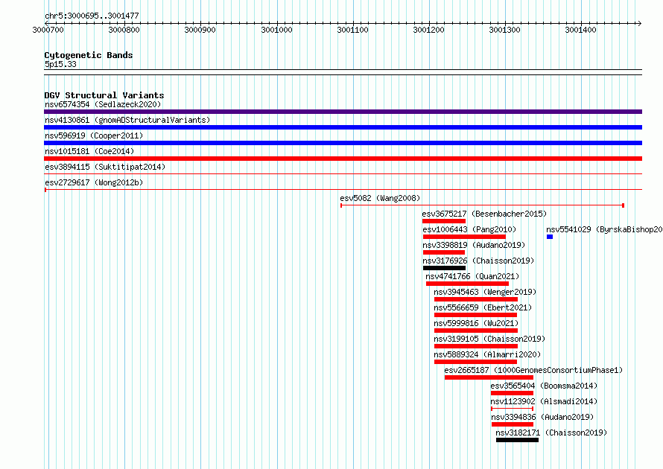Click the 5p15.33 cytogenetic band label
Screen dimensions: 663x469
(60, 64)
